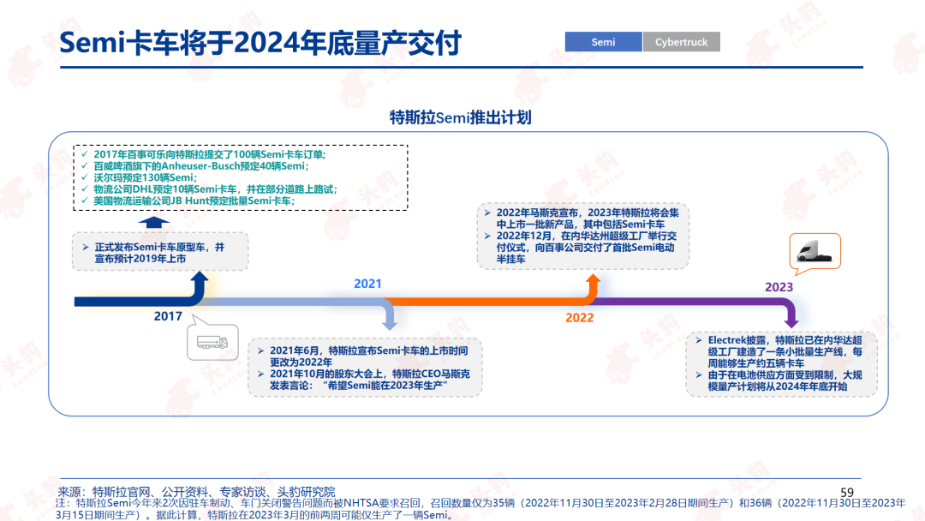Switch to the Cybertruck tab
The width and height of the screenshot is (925, 521).
coord(682,42)
